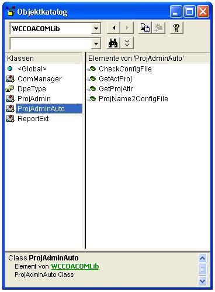Select the ComManager class
Screen dimensions: 215x292
(39, 79)
